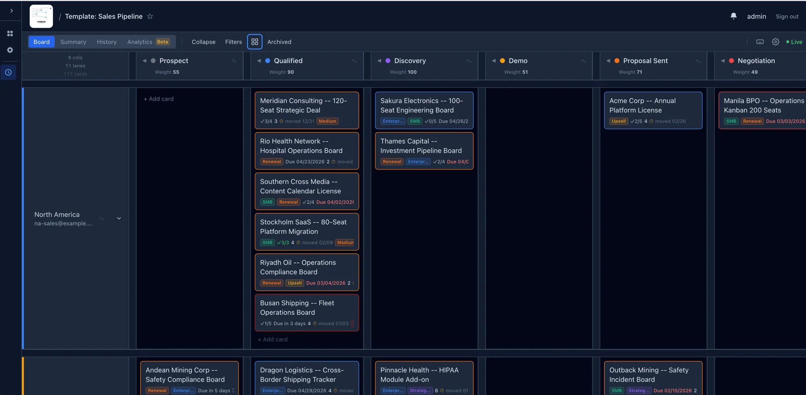Click the keyboard shortcuts icon beside the gear

760,41
